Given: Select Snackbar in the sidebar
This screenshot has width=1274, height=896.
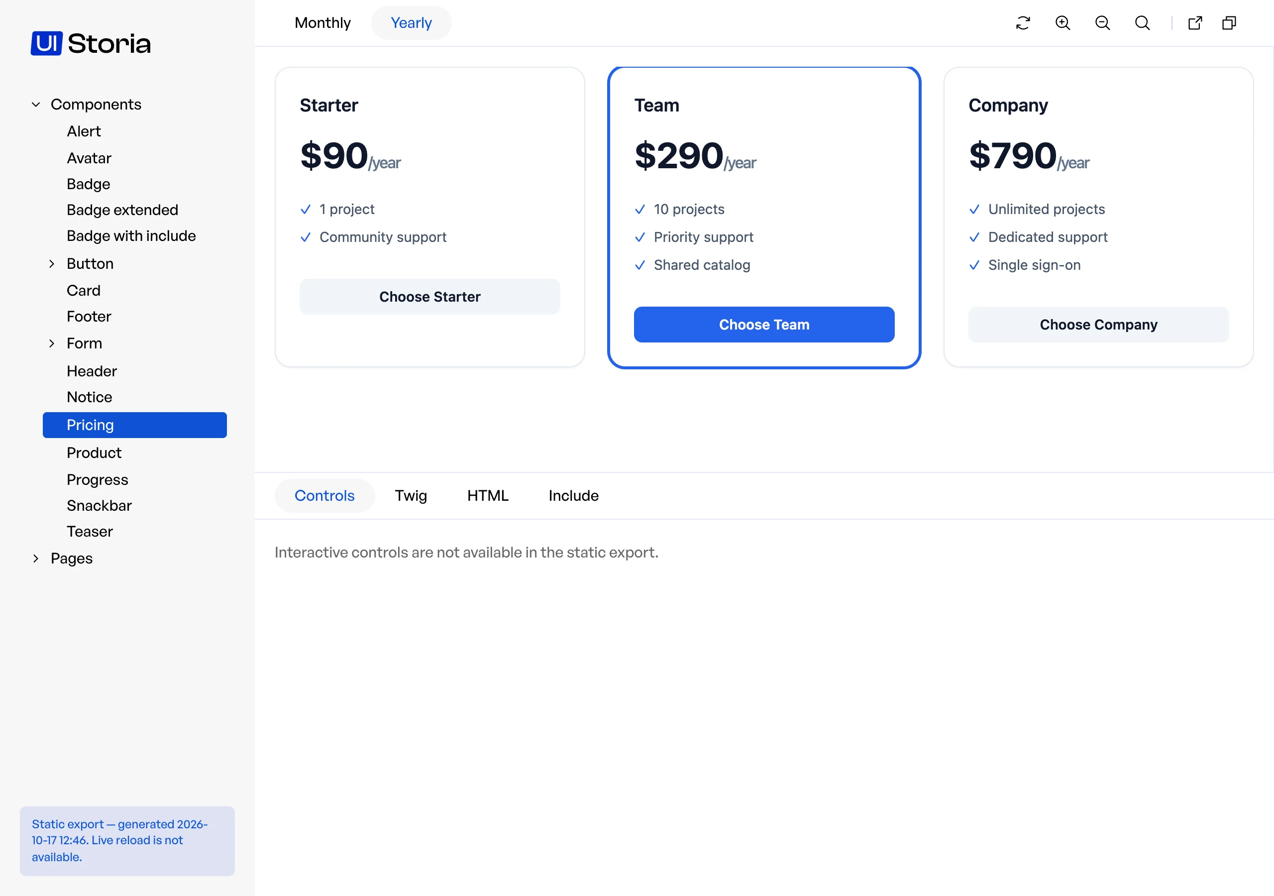Looking at the screenshot, I should point(100,506).
